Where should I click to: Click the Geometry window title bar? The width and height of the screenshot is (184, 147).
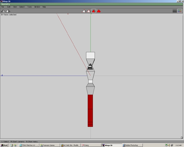click(92, 4)
